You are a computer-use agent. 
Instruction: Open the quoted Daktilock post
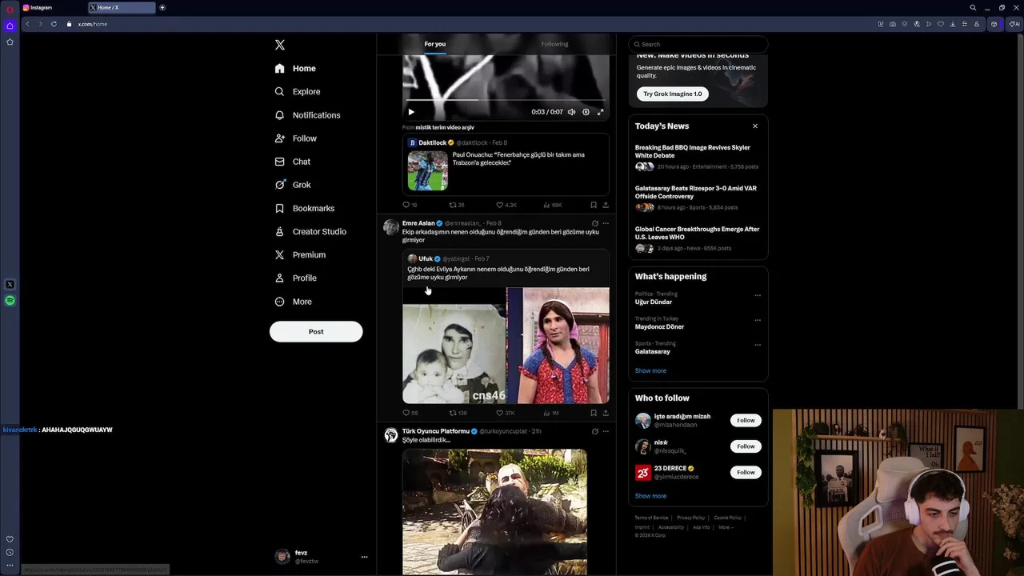click(x=506, y=165)
